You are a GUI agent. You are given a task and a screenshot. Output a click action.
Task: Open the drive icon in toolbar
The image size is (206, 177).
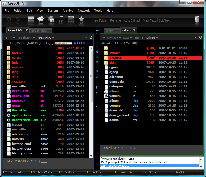click(x=31, y=19)
